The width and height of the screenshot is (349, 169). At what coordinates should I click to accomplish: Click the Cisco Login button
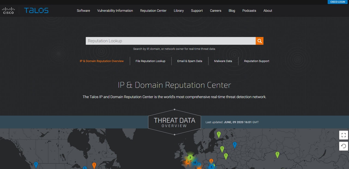tap(338, 2)
